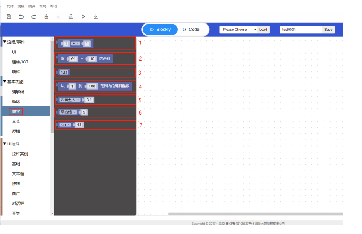Switch to the Code tab

(x=191, y=30)
